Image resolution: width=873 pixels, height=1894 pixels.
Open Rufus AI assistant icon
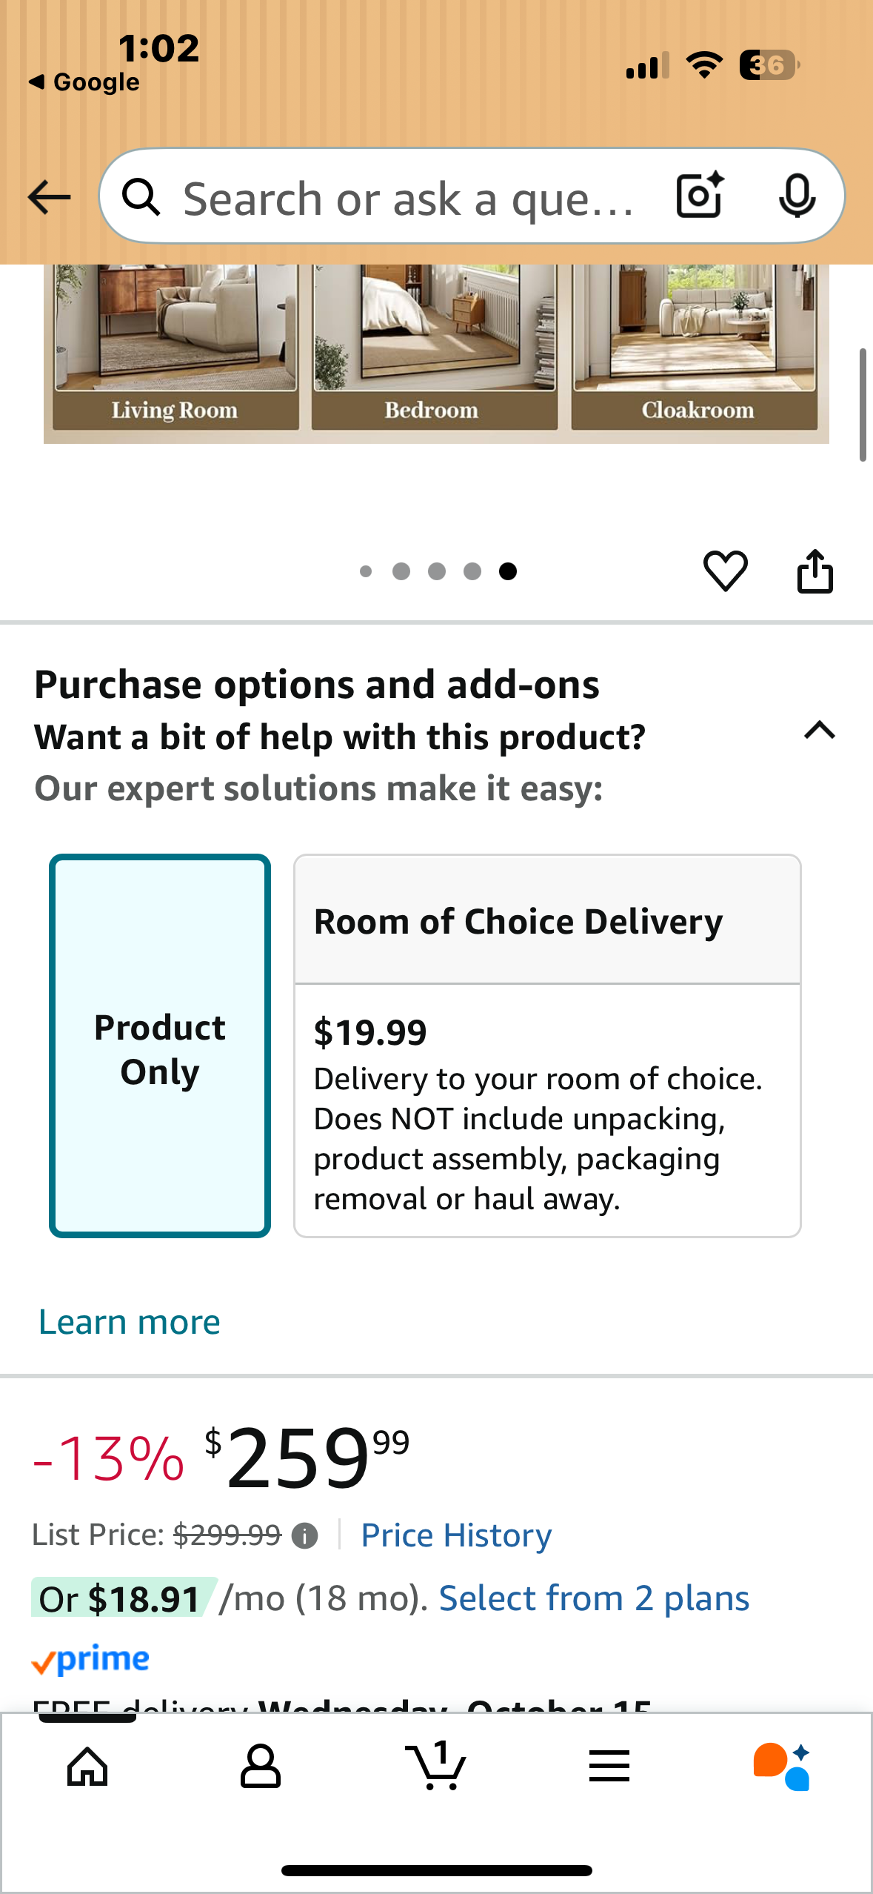coord(781,1766)
